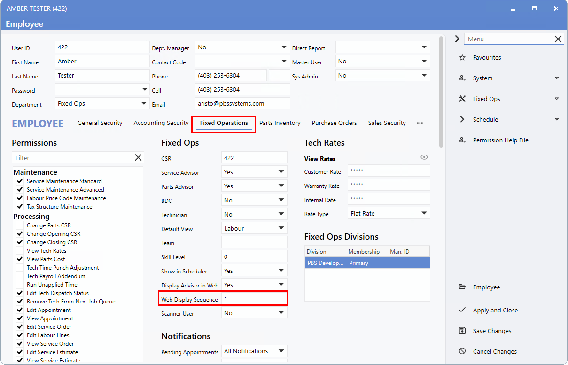Open the Service Advisor dropdown
The height and width of the screenshot is (365, 568).
281,172
